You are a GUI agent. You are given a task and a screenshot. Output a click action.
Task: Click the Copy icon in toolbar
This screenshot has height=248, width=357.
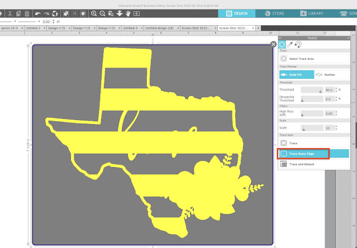18,13
